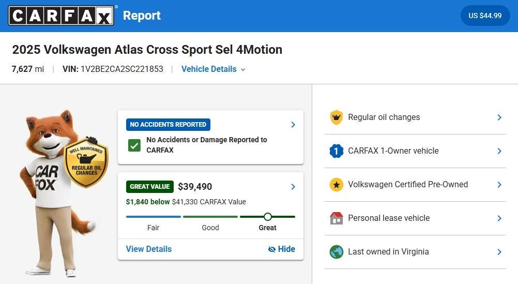Expand the Vehicle Details dropdown
Viewport: 518px width, 284px height.
(x=213, y=69)
